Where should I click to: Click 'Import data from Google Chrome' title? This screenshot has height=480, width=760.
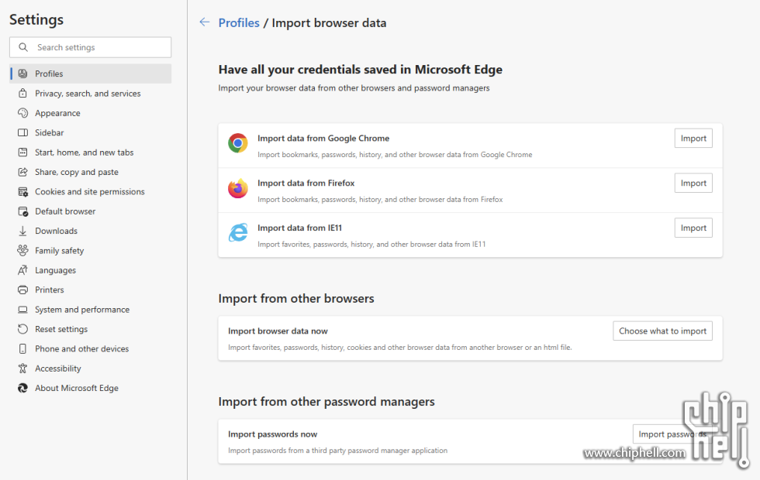[x=323, y=139]
